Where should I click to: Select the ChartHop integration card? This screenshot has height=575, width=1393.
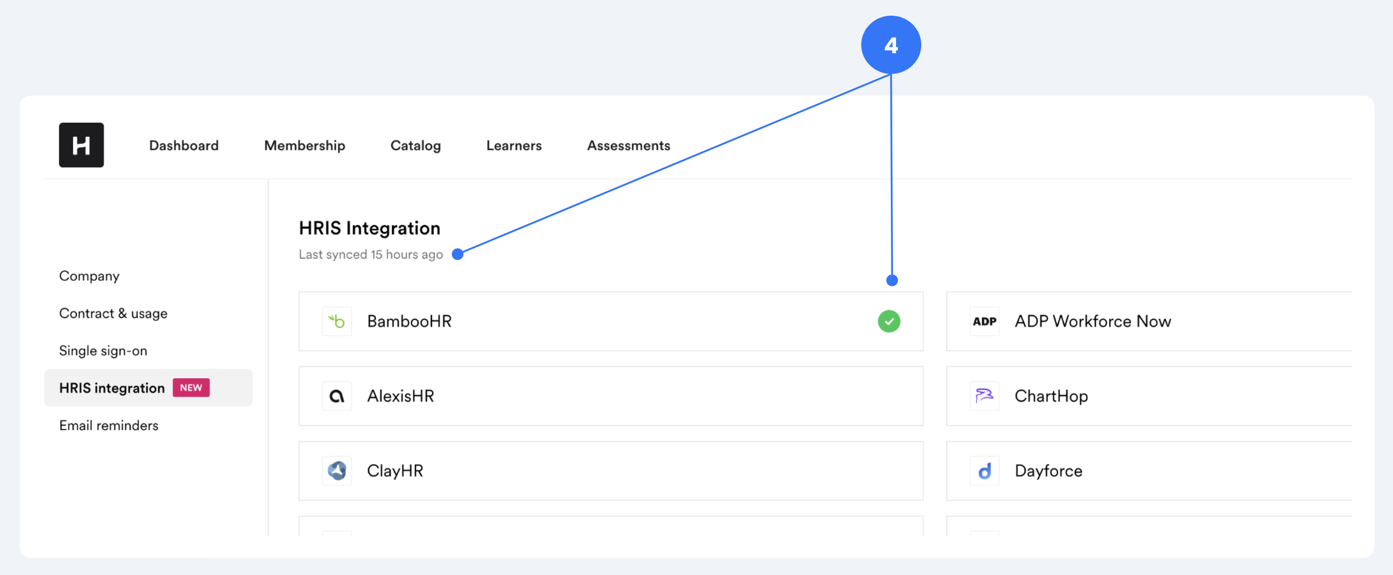click(1149, 396)
